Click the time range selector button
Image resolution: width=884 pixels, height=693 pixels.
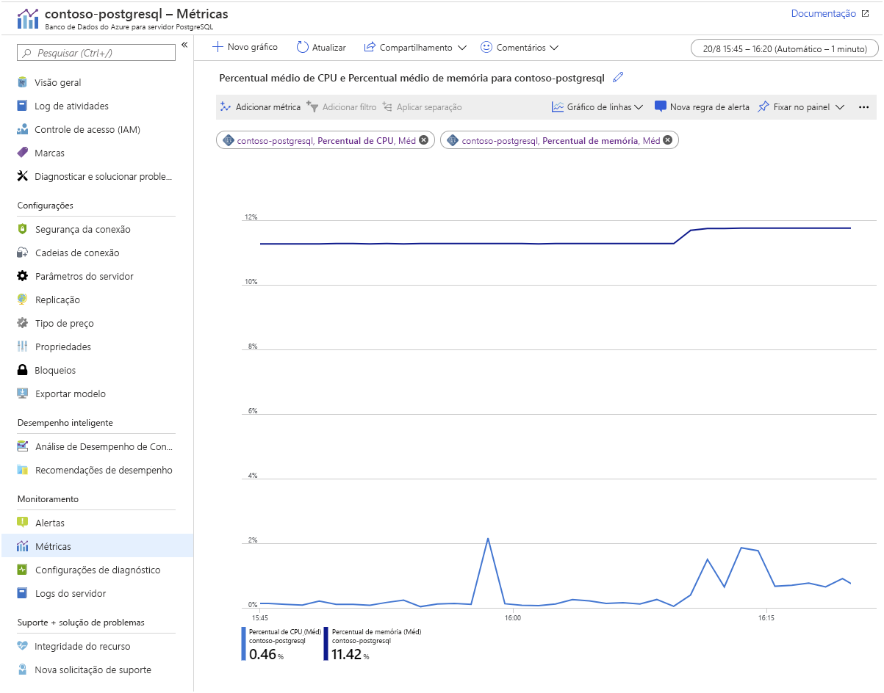tap(784, 48)
